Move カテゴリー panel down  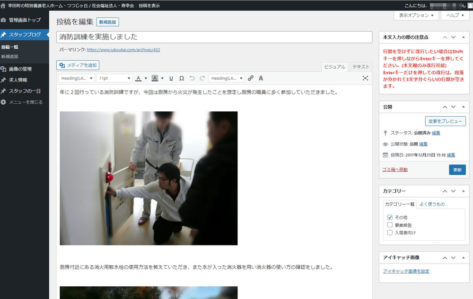click(454, 191)
